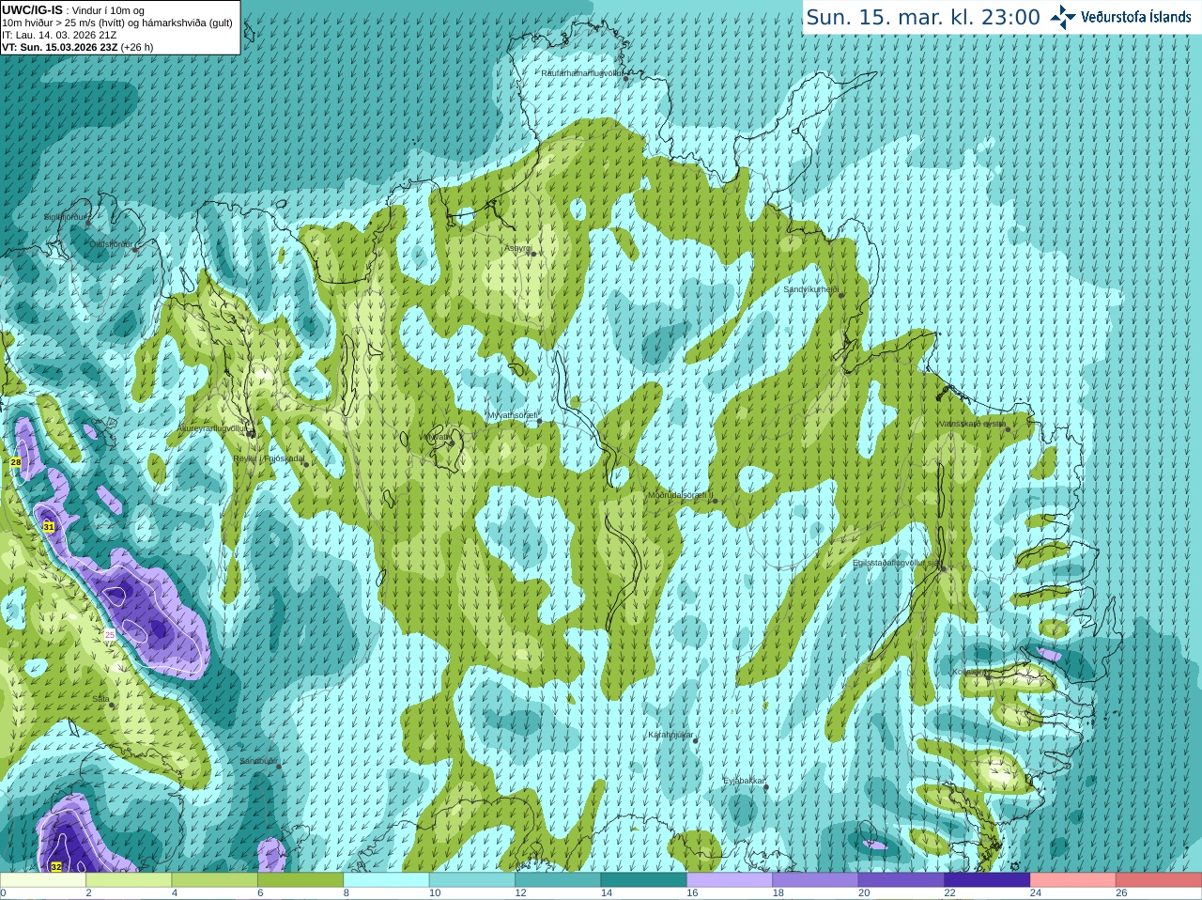Screen dimensions: 1202x900
Task: Click the Sandvíkurheiði station label
Action: pos(811,289)
